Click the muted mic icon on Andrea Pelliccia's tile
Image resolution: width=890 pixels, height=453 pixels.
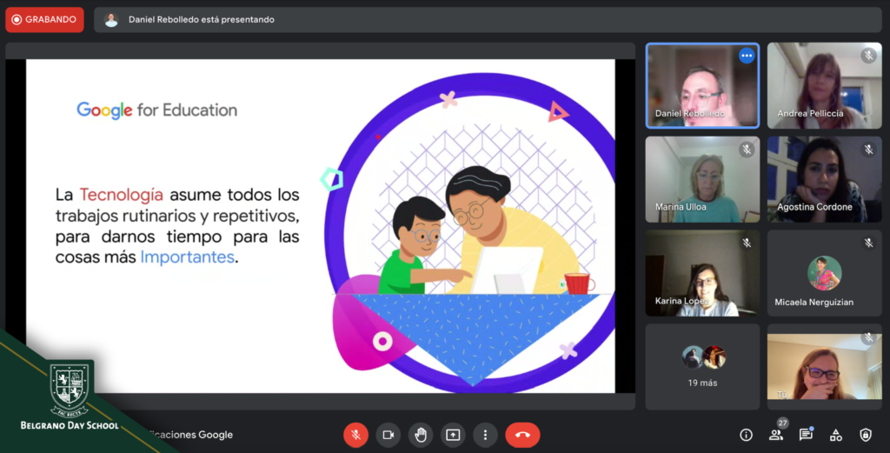pos(868,56)
